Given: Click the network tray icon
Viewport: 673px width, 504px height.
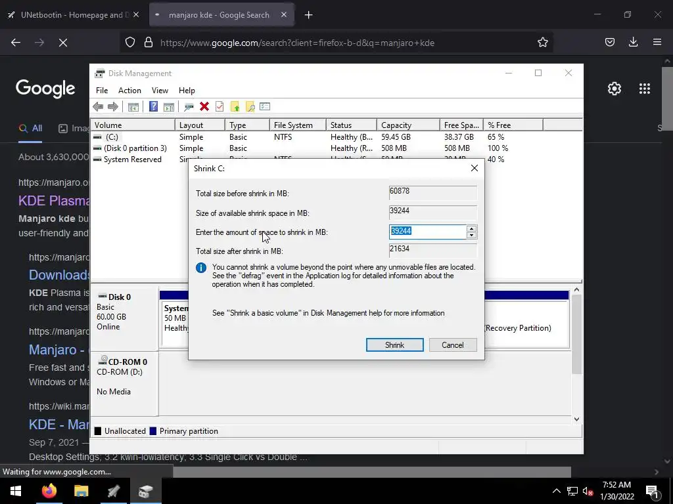Looking at the screenshot, I should (572, 491).
